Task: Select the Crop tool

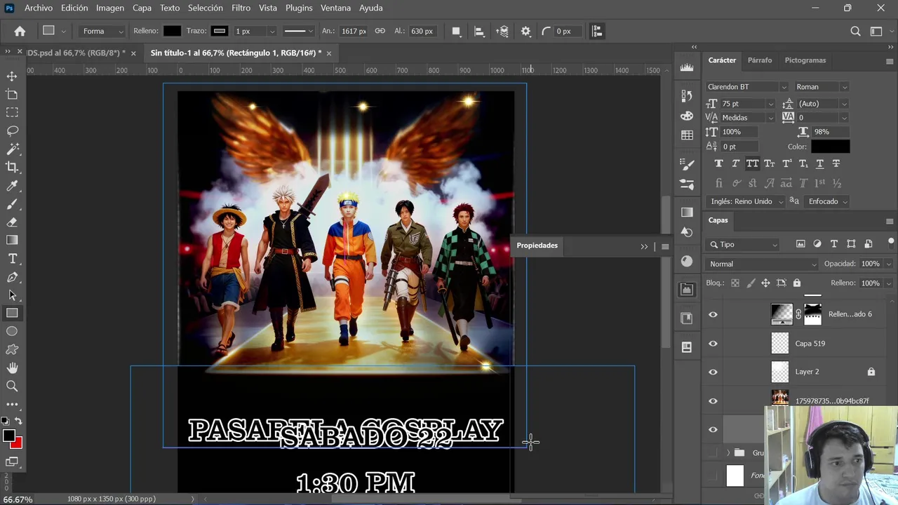Action: coord(12,167)
